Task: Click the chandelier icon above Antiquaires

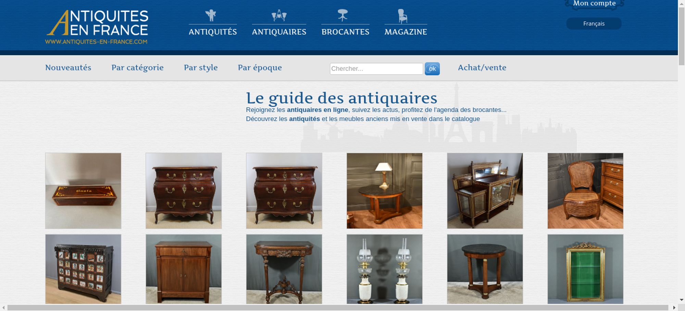Action: point(279,15)
